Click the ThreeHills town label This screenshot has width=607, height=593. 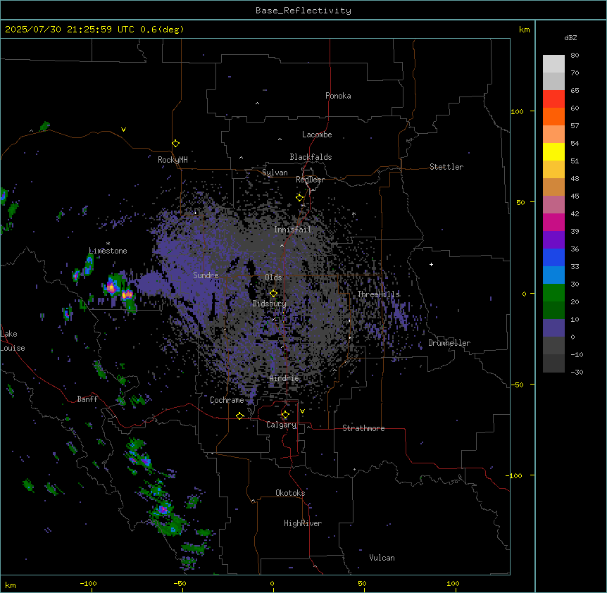tap(378, 294)
